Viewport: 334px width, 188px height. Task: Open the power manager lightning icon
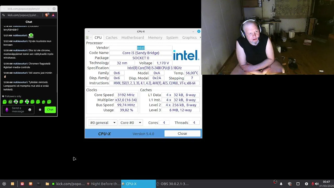pos(306,184)
